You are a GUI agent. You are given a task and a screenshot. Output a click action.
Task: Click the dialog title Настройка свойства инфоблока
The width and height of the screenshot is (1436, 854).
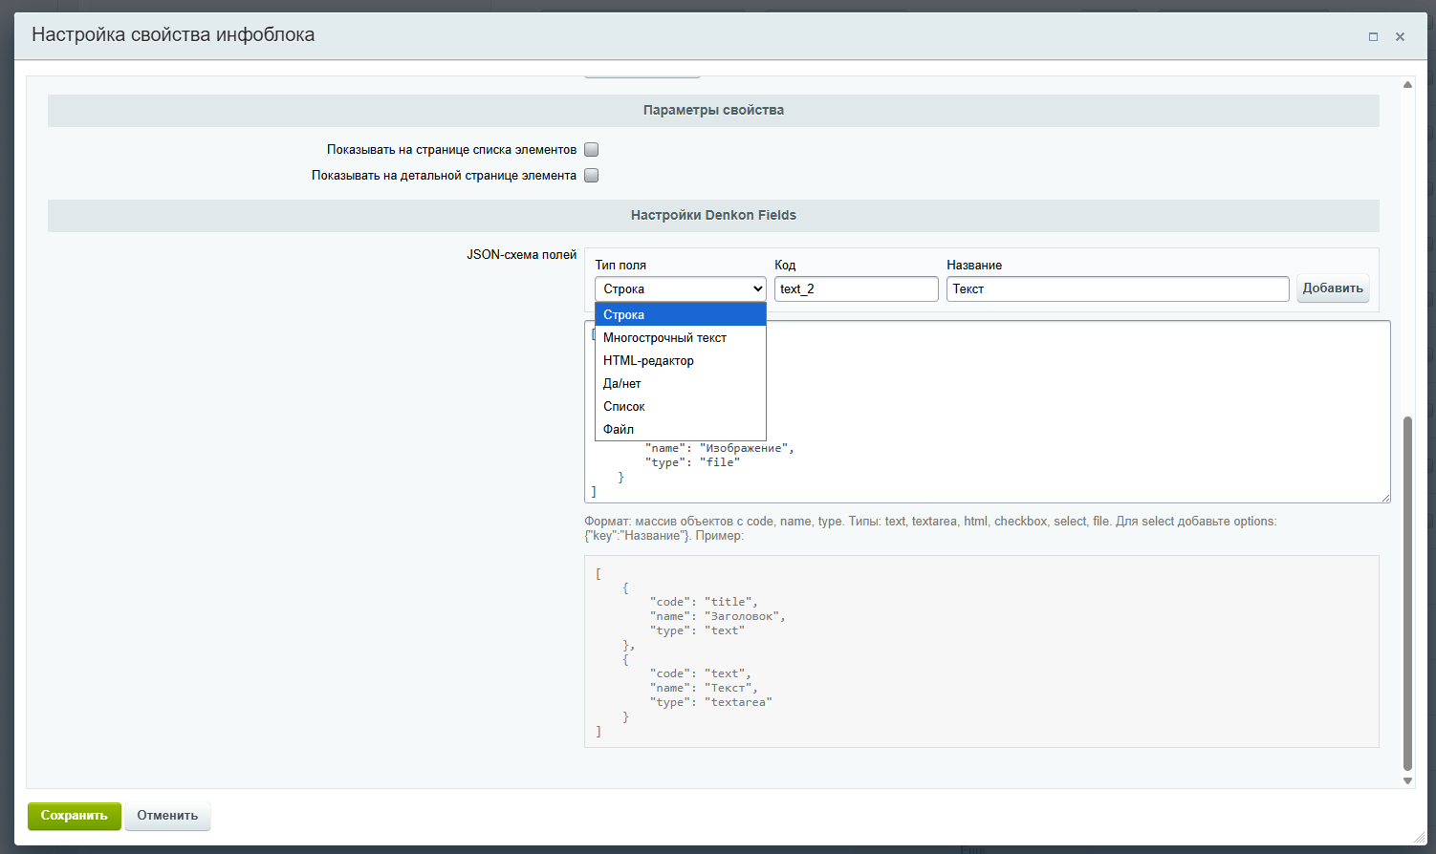pyautogui.click(x=173, y=35)
